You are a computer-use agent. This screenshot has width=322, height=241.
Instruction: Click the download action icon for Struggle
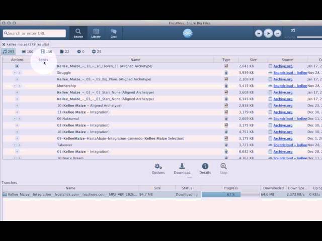pyautogui.click(x=20, y=72)
